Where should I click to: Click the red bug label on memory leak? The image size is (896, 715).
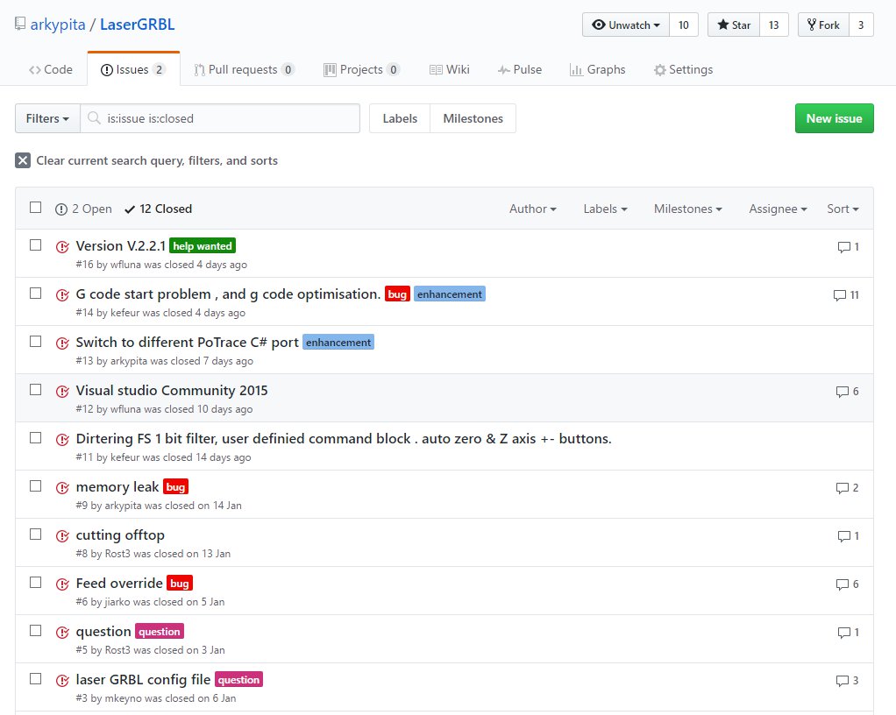[176, 487]
